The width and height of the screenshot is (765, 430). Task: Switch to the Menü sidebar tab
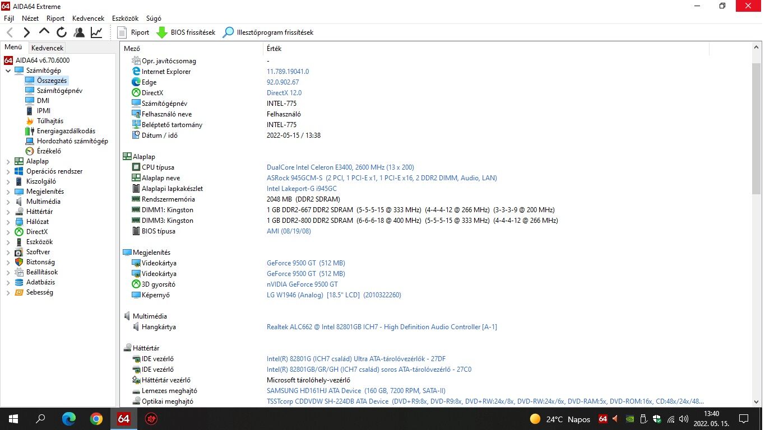point(13,48)
